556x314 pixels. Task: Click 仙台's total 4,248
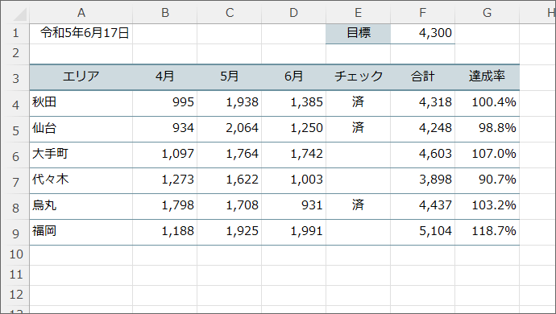423,129
